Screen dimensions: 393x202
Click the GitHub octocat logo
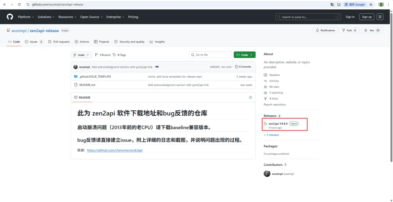click(10, 17)
